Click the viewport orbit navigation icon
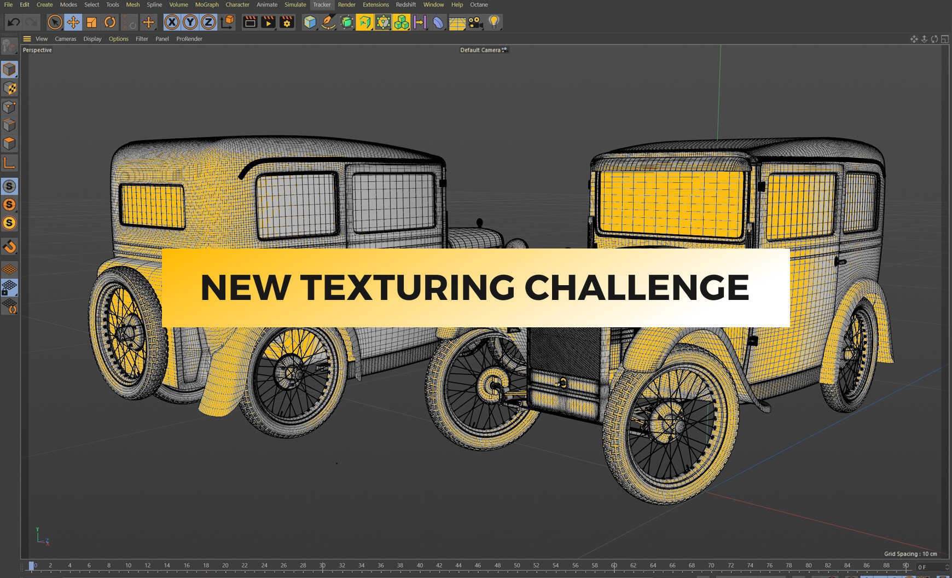Image resolution: width=952 pixels, height=578 pixels. point(934,39)
